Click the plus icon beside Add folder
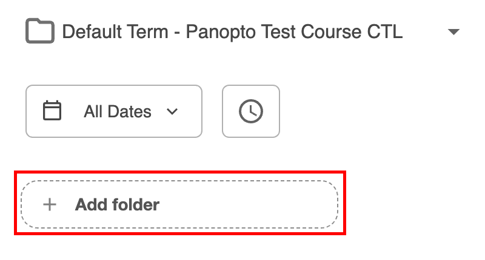The image size is (485, 260). [x=50, y=204]
